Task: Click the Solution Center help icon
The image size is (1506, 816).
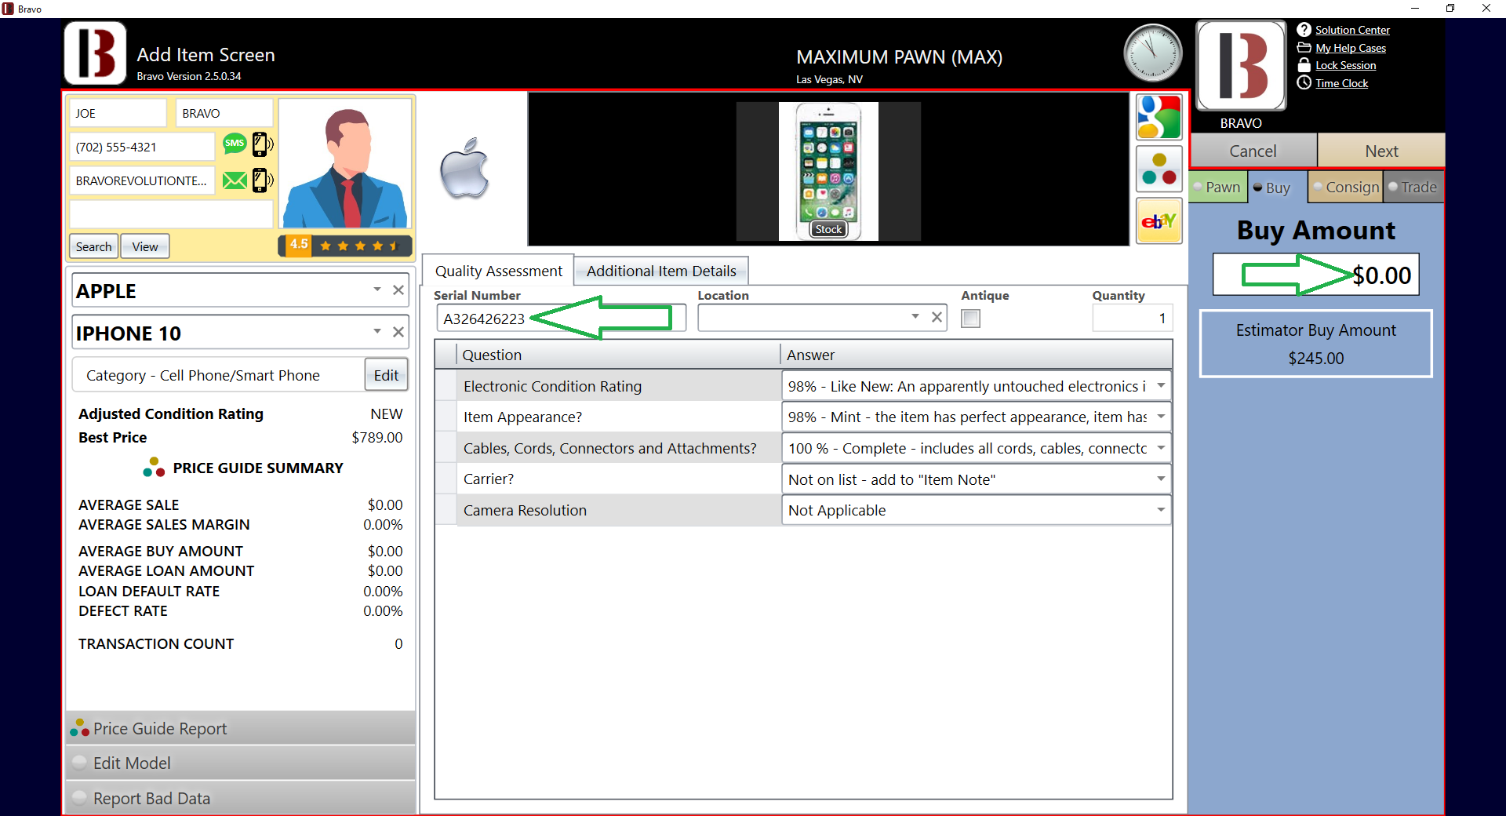Action: pos(1304,30)
